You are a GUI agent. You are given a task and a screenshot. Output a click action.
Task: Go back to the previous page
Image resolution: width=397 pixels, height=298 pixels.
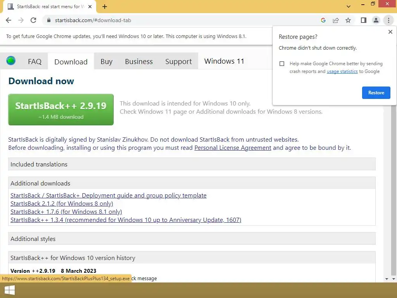click(x=9, y=20)
